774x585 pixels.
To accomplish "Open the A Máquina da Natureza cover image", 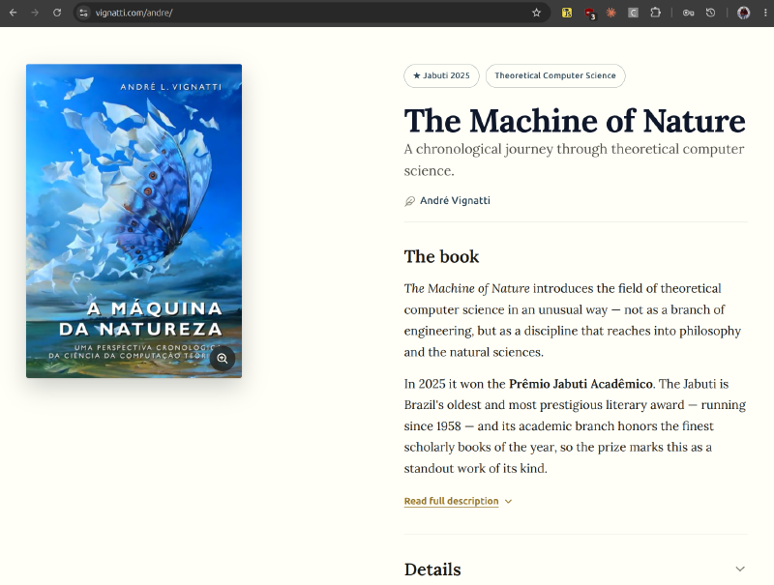I will click(134, 221).
